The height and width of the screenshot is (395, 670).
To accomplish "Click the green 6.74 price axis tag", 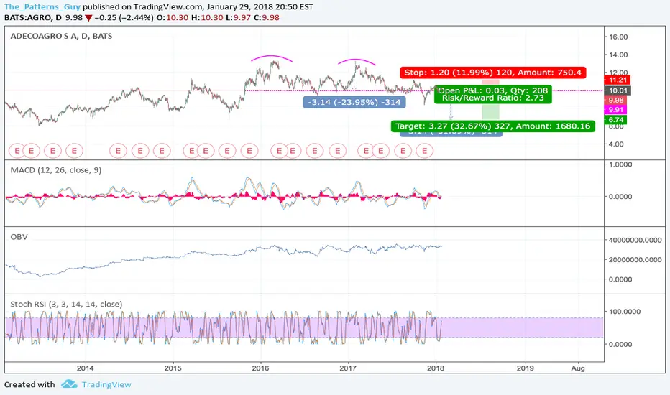I will point(616,120).
